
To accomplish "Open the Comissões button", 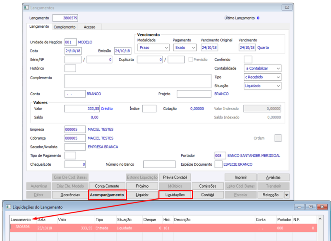I will click(208, 186).
